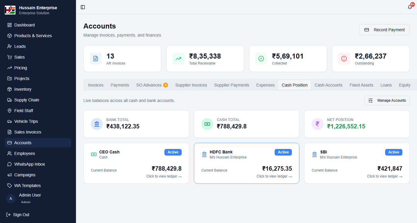Open the Employees section
Viewport: 417px width, 223px height.
(38, 153)
